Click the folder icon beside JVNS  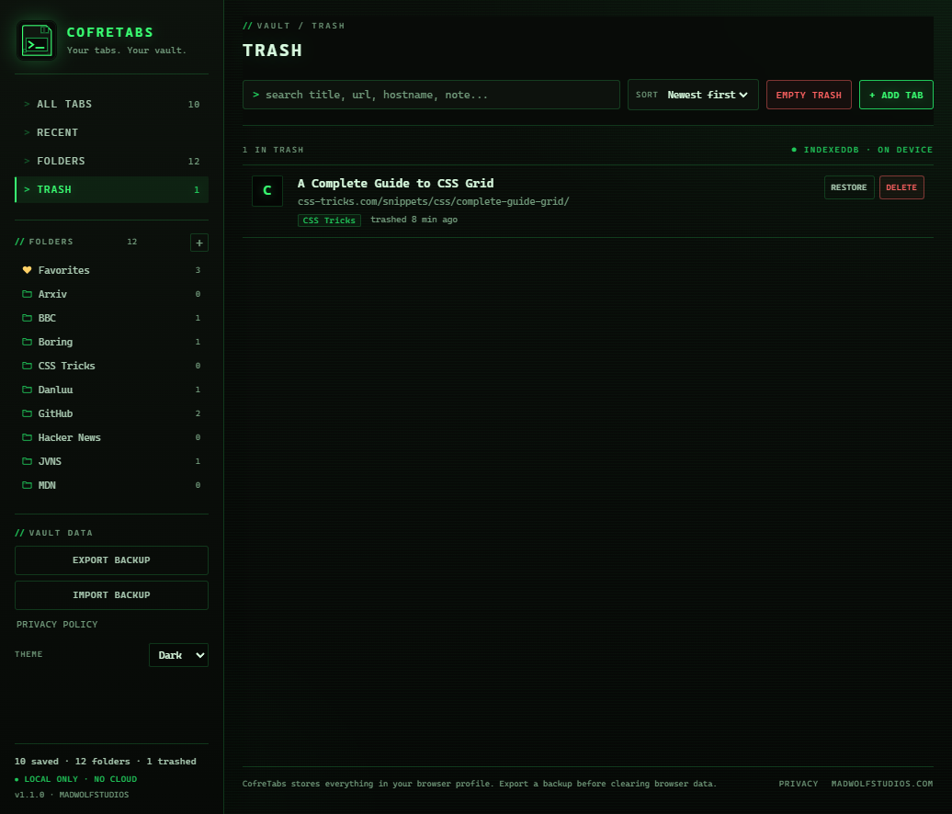click(x=27, y=461)
